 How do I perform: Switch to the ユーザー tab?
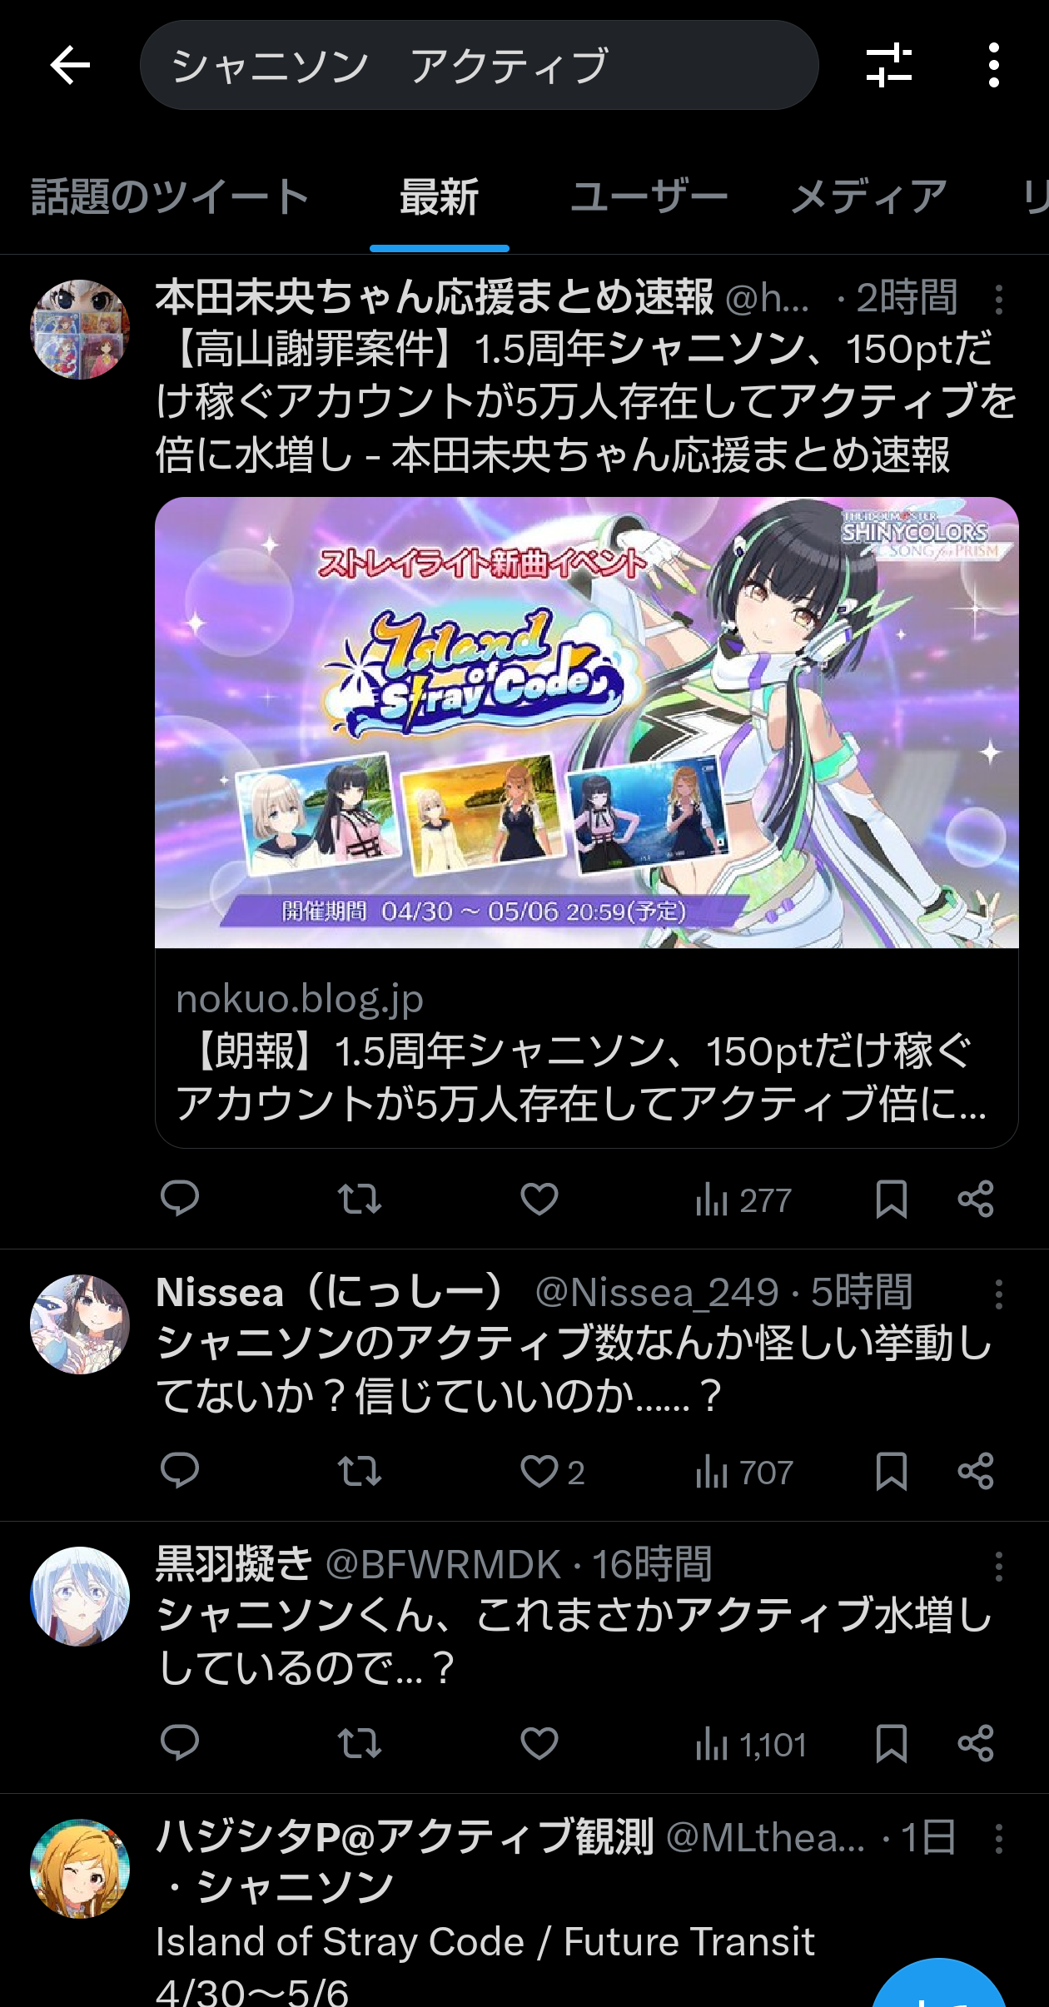click(649, 197)
